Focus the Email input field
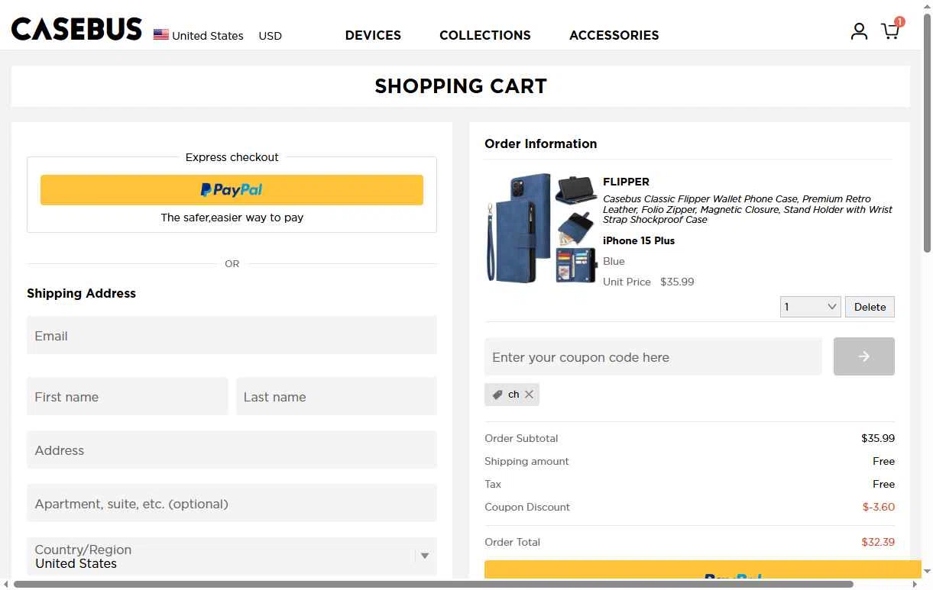The image size is (933, 590). [x=232, y=335]
